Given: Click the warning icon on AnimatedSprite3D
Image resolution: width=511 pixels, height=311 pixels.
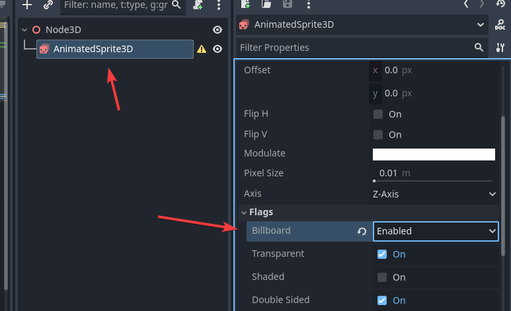Looking at the screenshot, I should coord(202,49).
